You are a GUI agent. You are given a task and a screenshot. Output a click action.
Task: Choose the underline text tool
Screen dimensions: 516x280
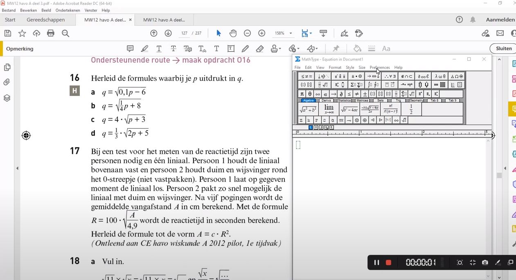(159, 49)
